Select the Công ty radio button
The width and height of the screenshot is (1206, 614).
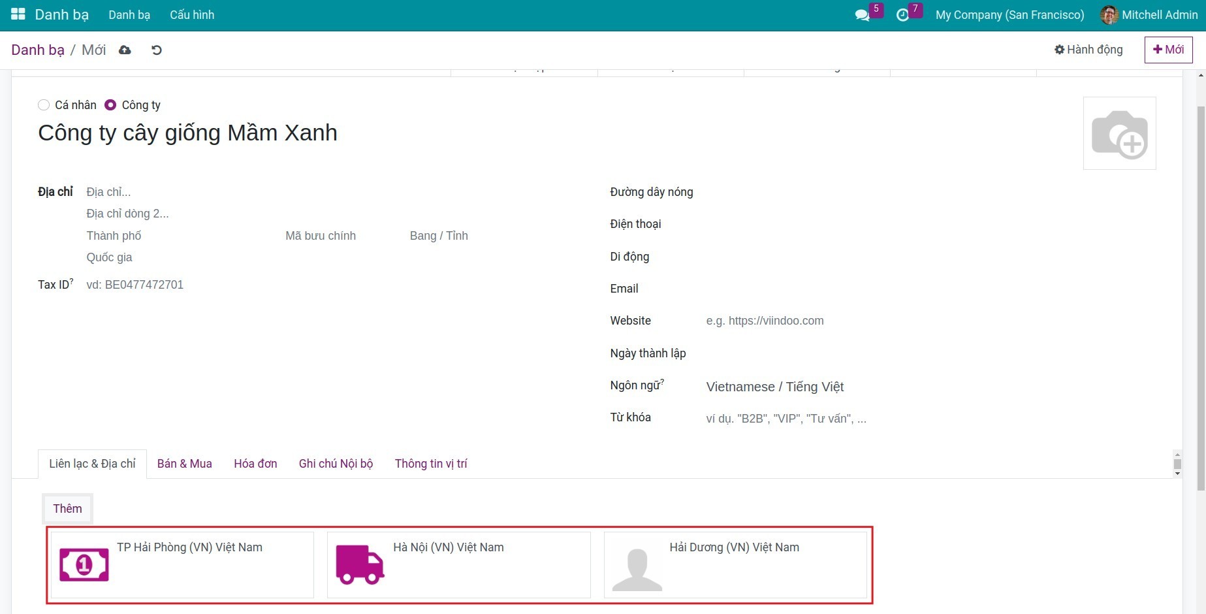click(110, 105)
